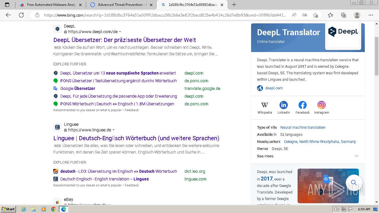
Task: Expand See more in DeepL info panel
Action: click(x=308, y=156)
